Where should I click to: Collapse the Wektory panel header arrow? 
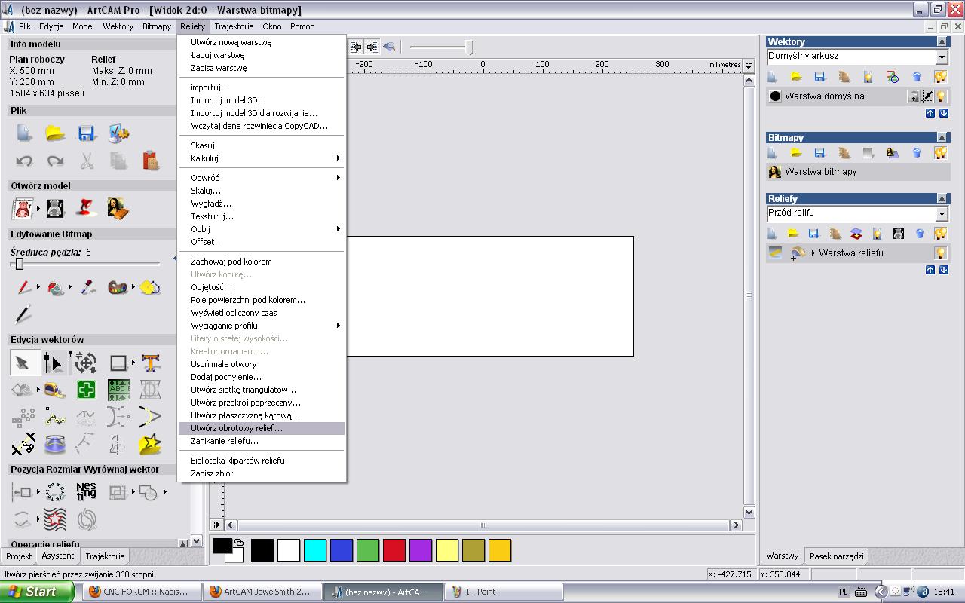coord(942,42)
